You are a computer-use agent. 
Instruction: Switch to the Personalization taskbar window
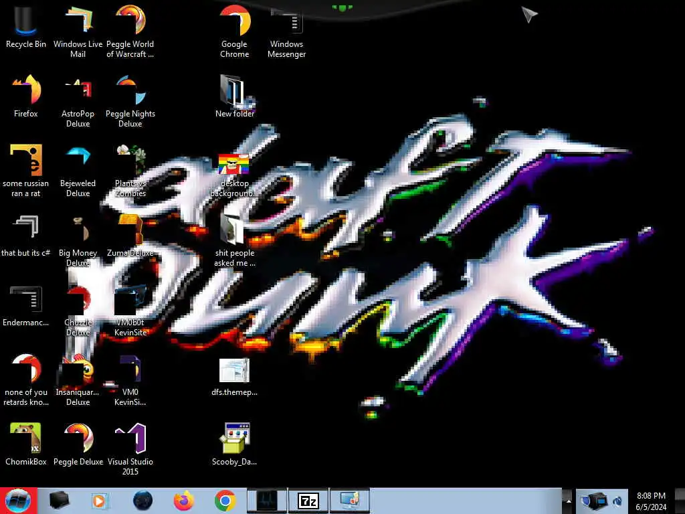(x=349, y=501)
